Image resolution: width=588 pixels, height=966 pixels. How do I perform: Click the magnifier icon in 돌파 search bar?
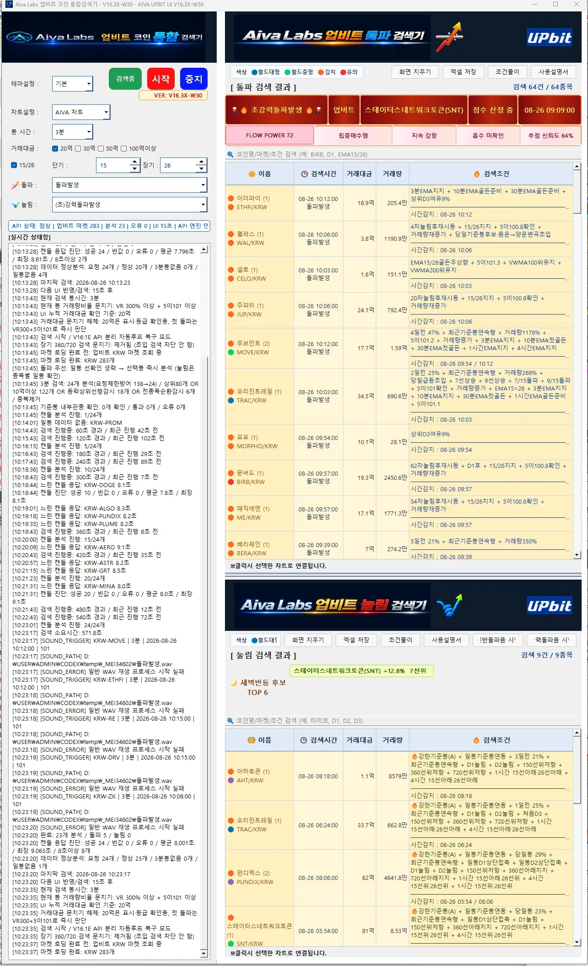coord(230,154)
